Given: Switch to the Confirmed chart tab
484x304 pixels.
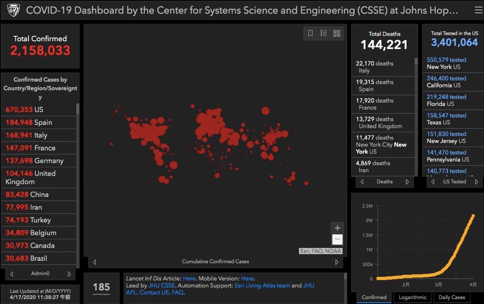Looking at the screenshot, I should pos(374,297).
